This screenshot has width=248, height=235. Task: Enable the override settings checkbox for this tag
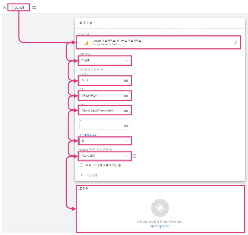point(82,165)
